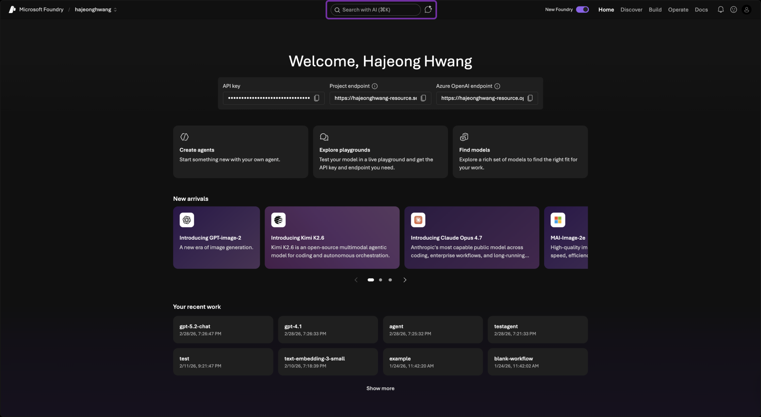Open the Find models card

[520, 152]
